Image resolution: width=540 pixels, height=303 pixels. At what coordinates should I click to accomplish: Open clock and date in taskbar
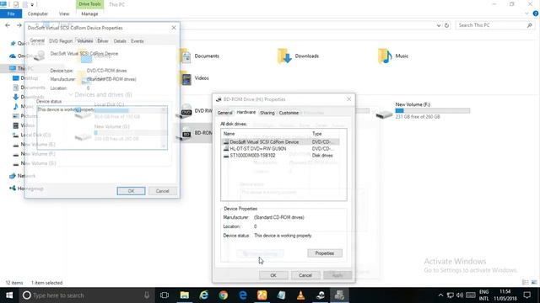coord(505,295)
